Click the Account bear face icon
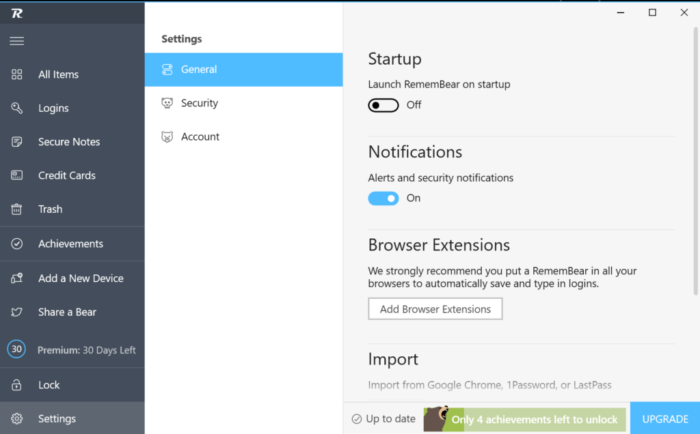 pos(167,136)
